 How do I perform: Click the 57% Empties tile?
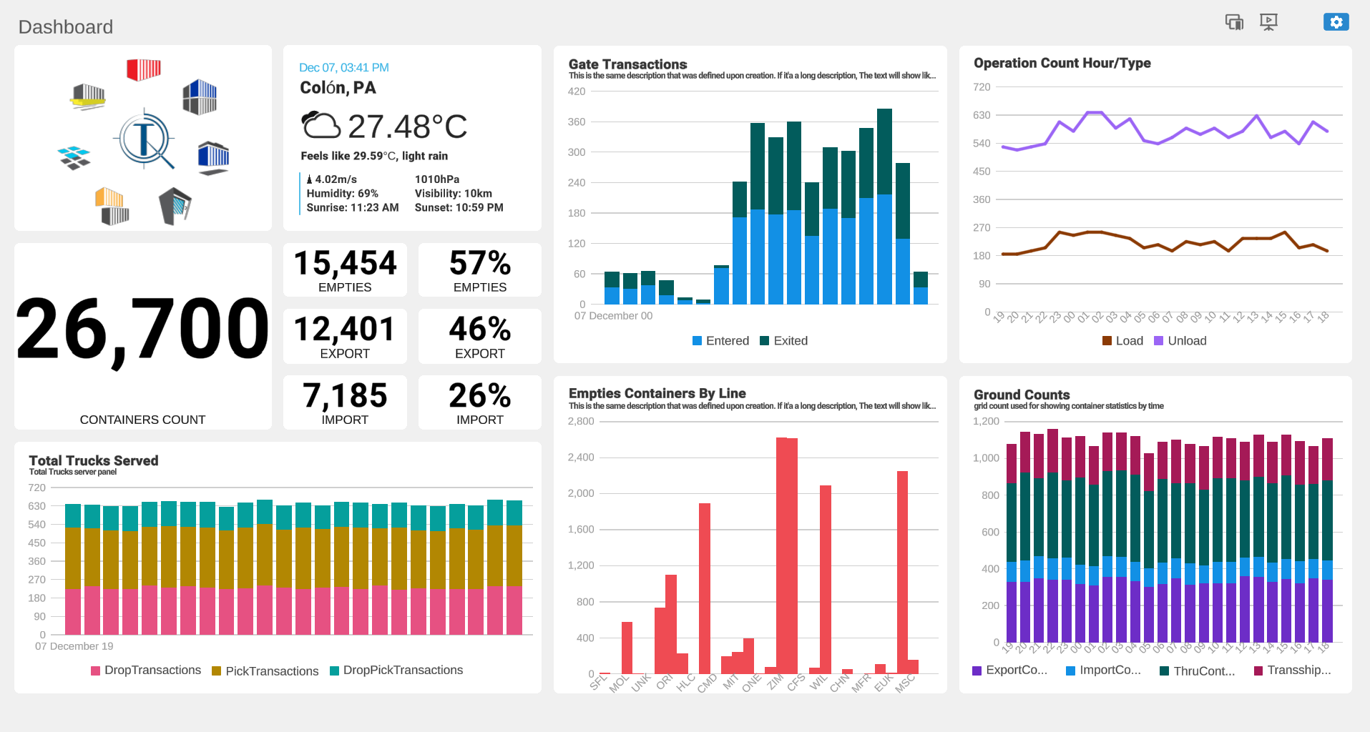479,270
